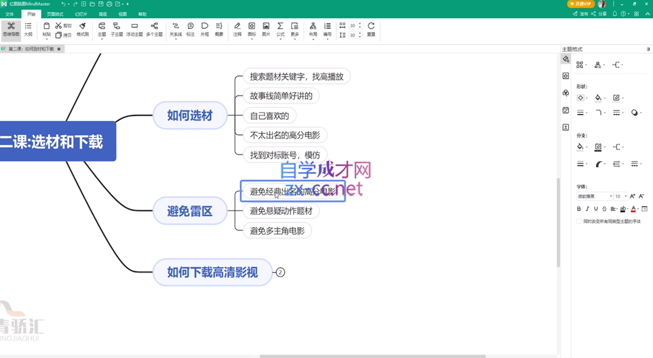Insert a 公式 formula
This screenshot has height=358, width=653.
coord(280,29)
